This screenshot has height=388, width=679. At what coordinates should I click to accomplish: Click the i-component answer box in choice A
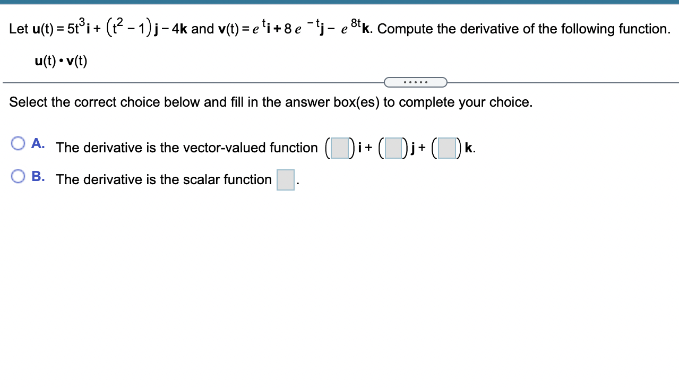tap(340, 148)
